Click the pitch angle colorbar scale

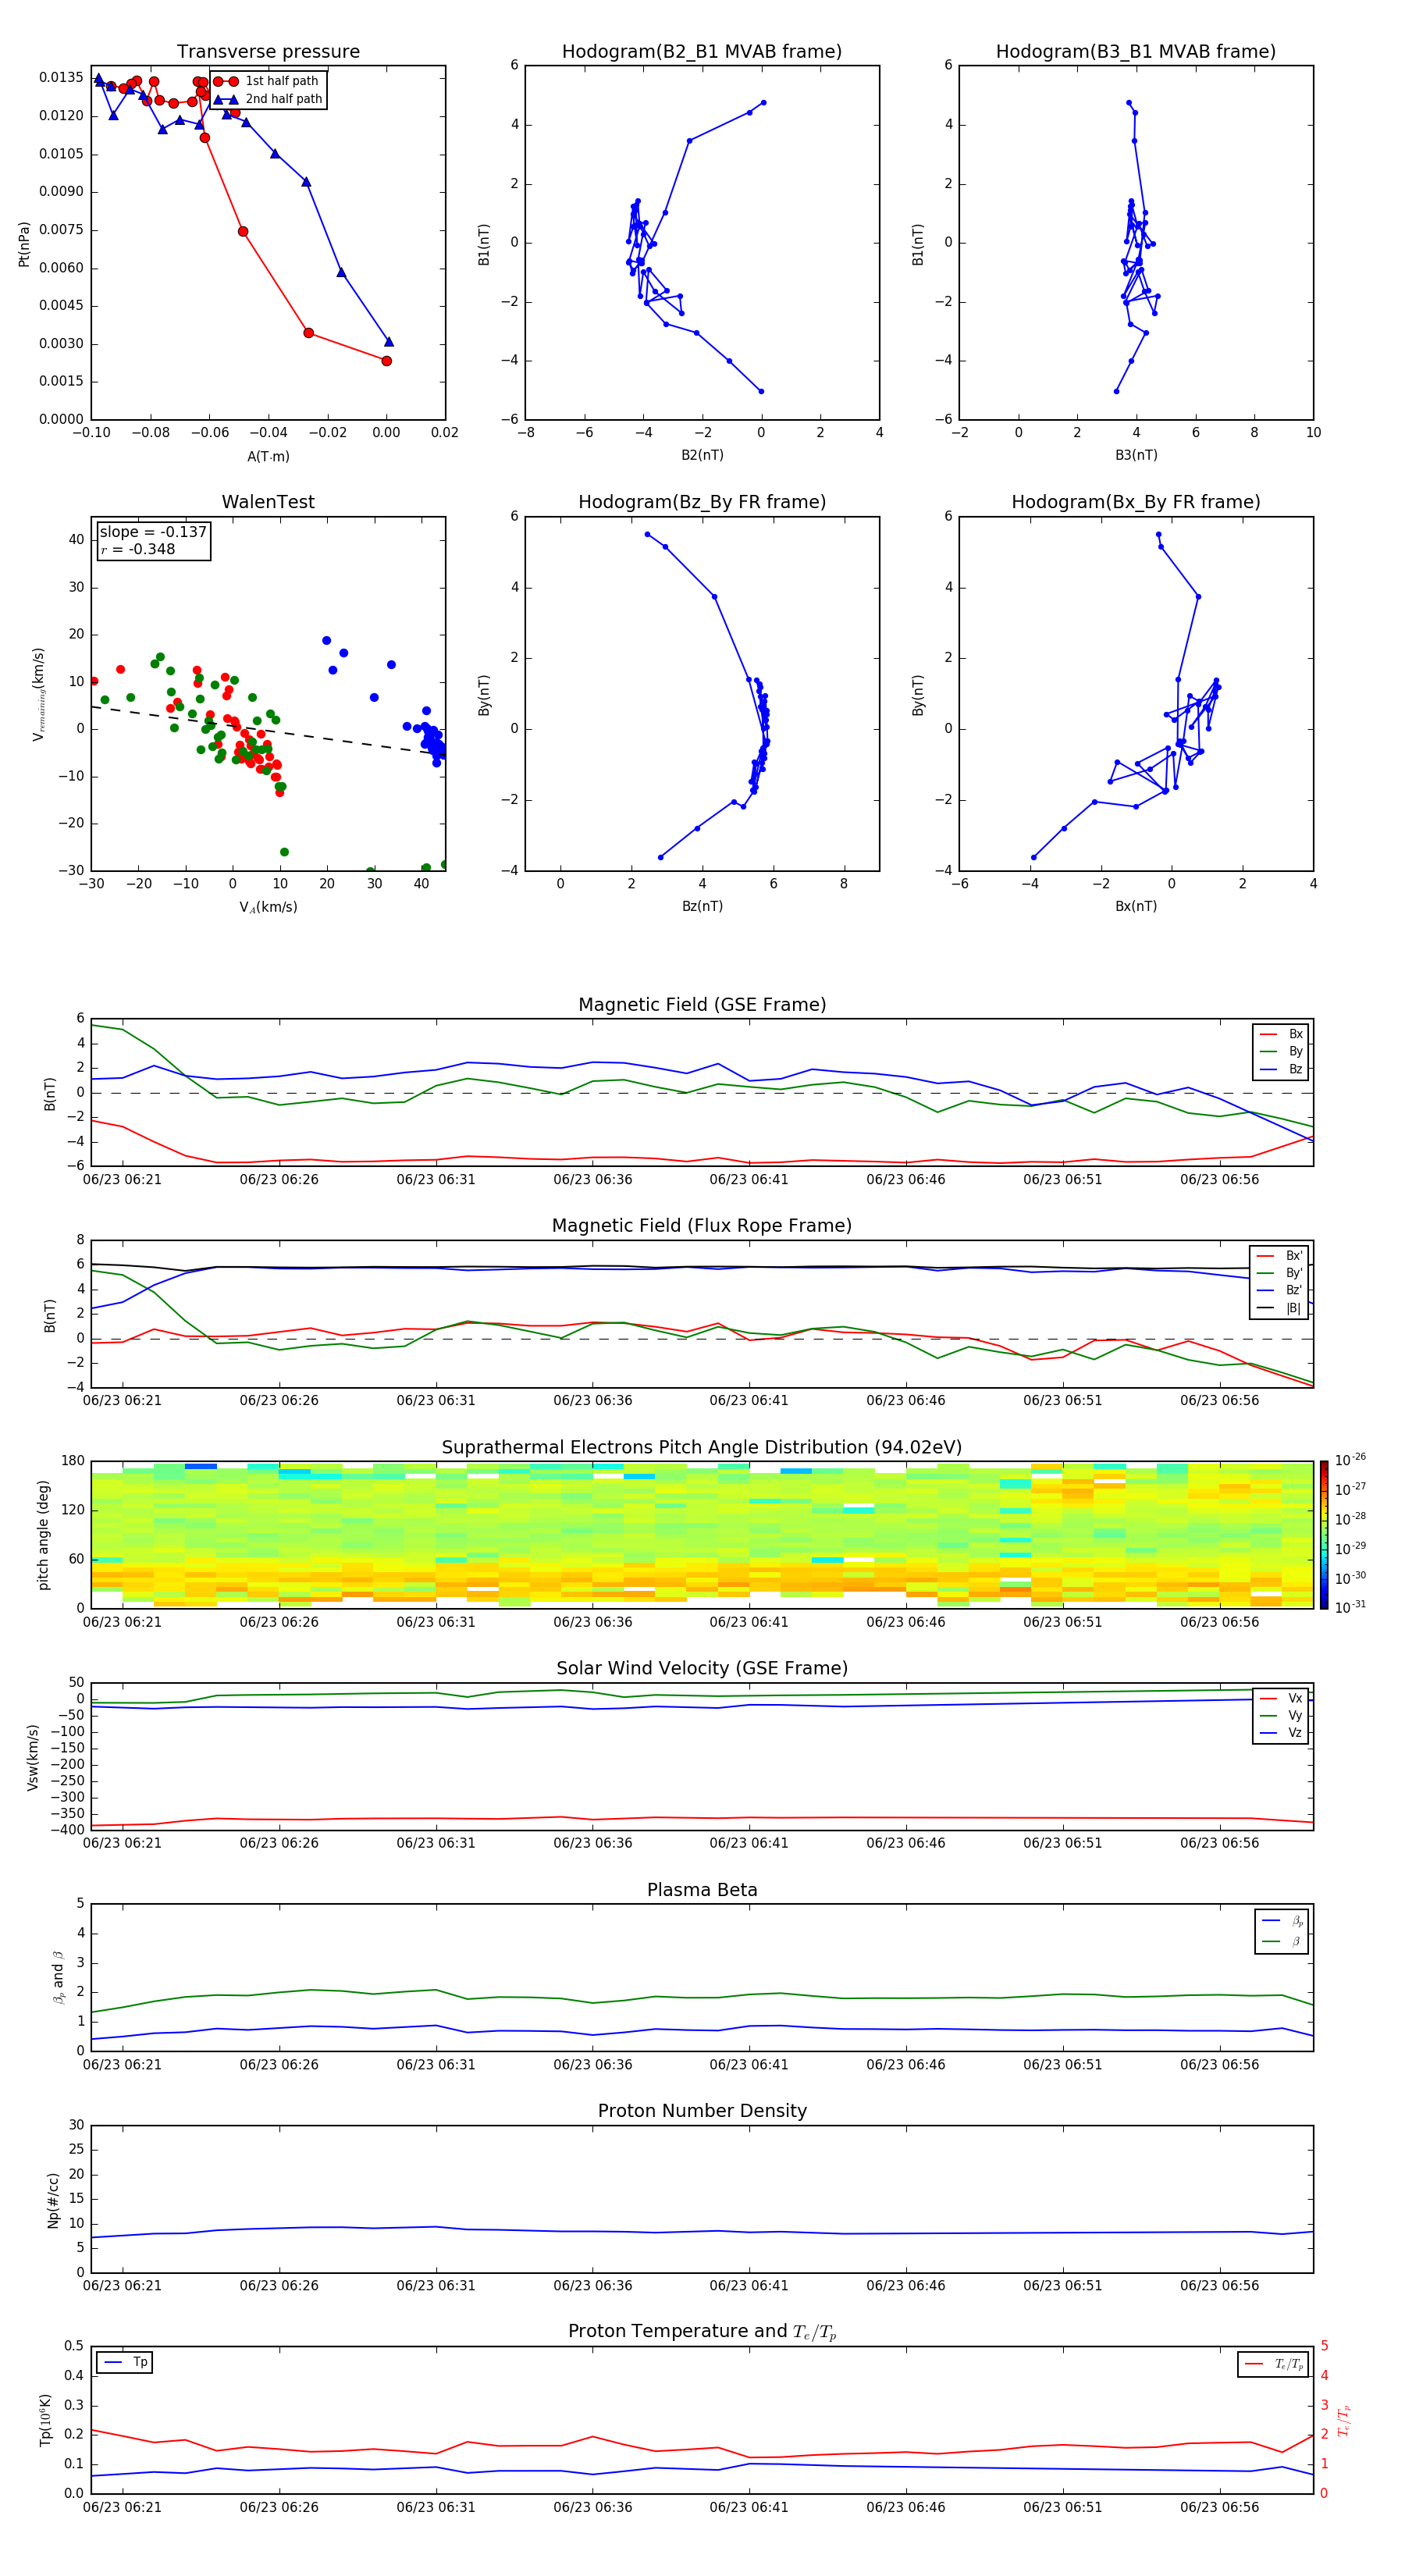pos(1324,1535)
